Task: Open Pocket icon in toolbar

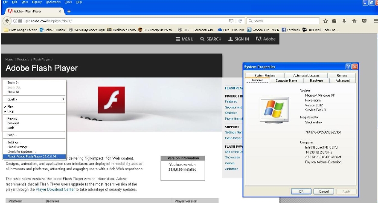Action: point(364,21)
